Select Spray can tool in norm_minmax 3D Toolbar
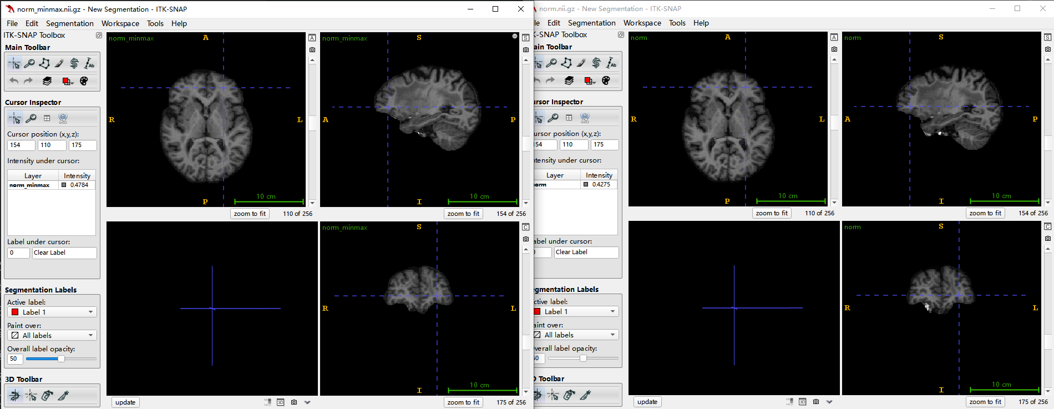This screenshot has height=409, width=1054. pyautogui.click(x=47, y=396)
